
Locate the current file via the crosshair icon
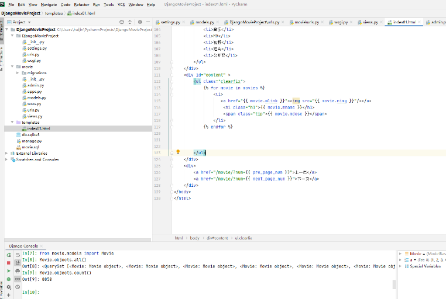pyautogui.click(x=122, y=22)
